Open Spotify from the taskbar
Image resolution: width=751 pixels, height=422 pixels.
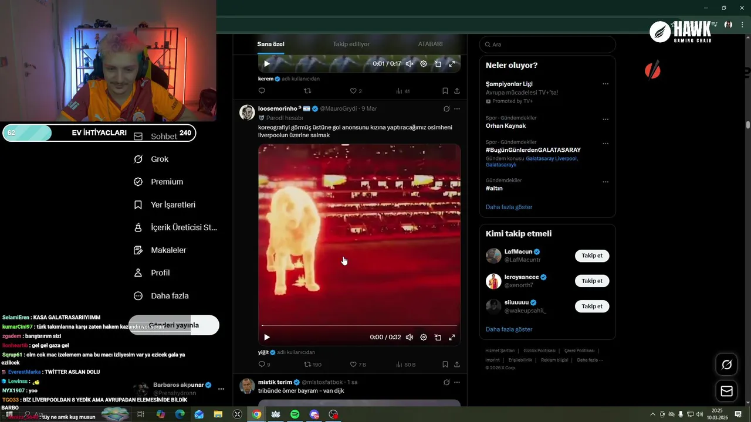click(x=295, y=414)
